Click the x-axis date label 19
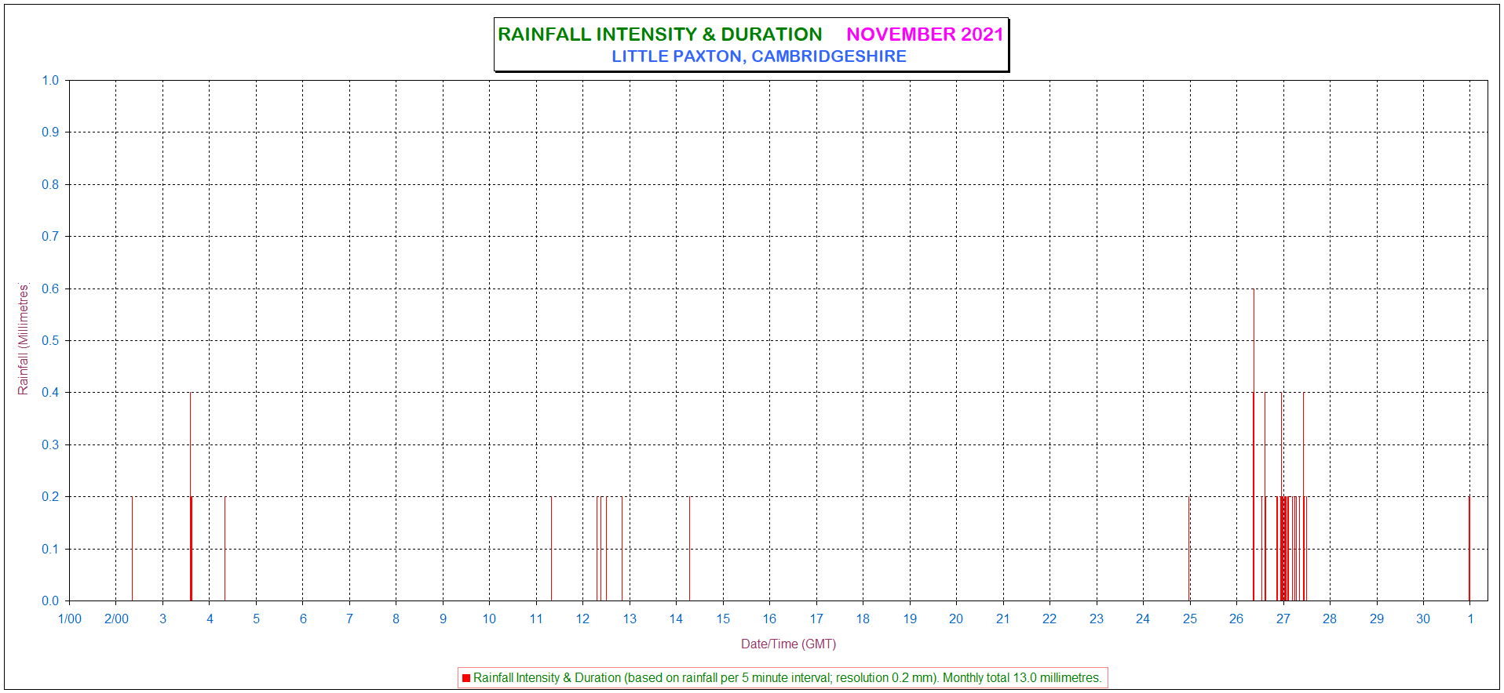 910,619
